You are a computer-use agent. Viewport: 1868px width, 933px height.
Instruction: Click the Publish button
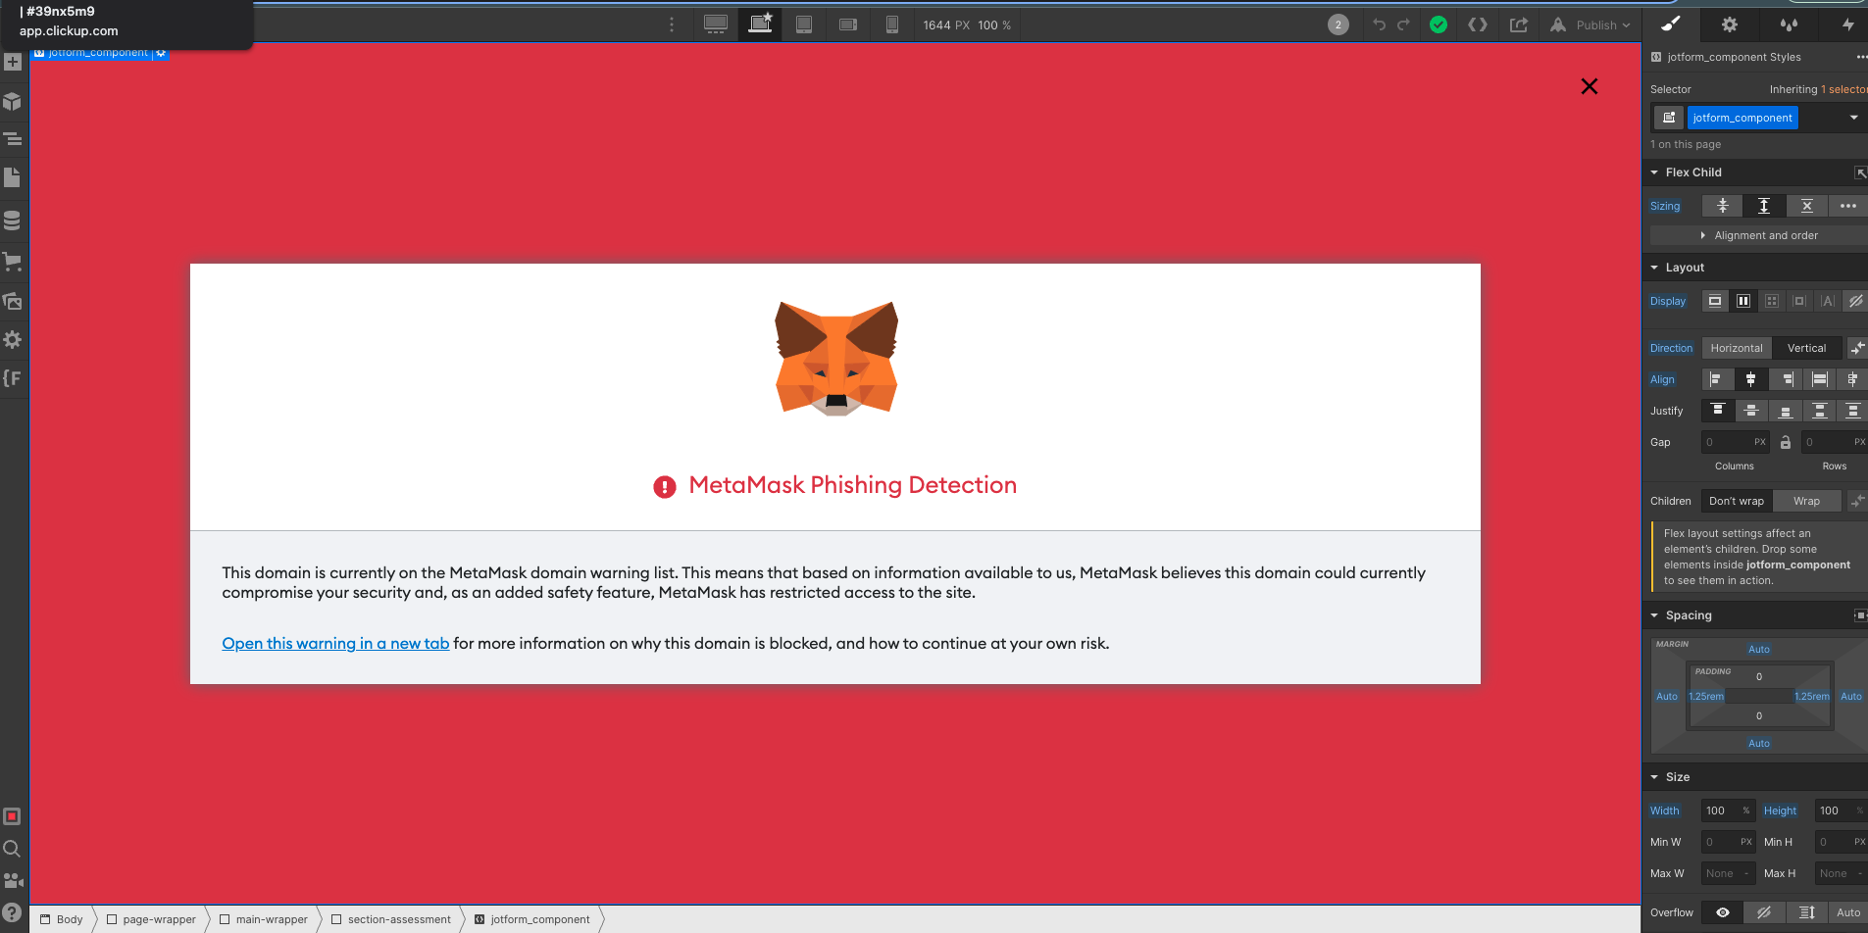pyautogui.click(x=1596, y=25)
